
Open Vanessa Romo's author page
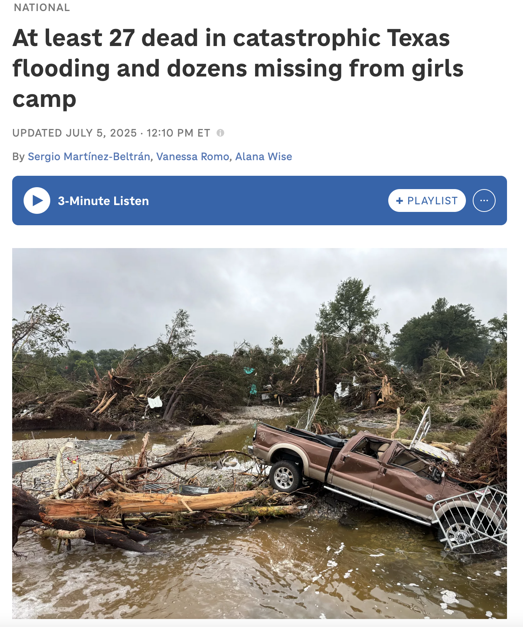(x=193, y=156)
